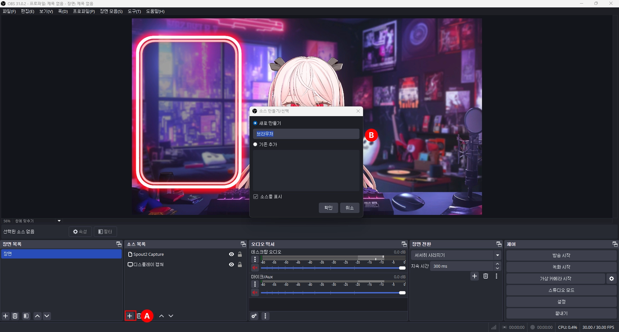Open scene filters icon in the scene list dock
The image size is (619, 332).
(x=26, y=316)
